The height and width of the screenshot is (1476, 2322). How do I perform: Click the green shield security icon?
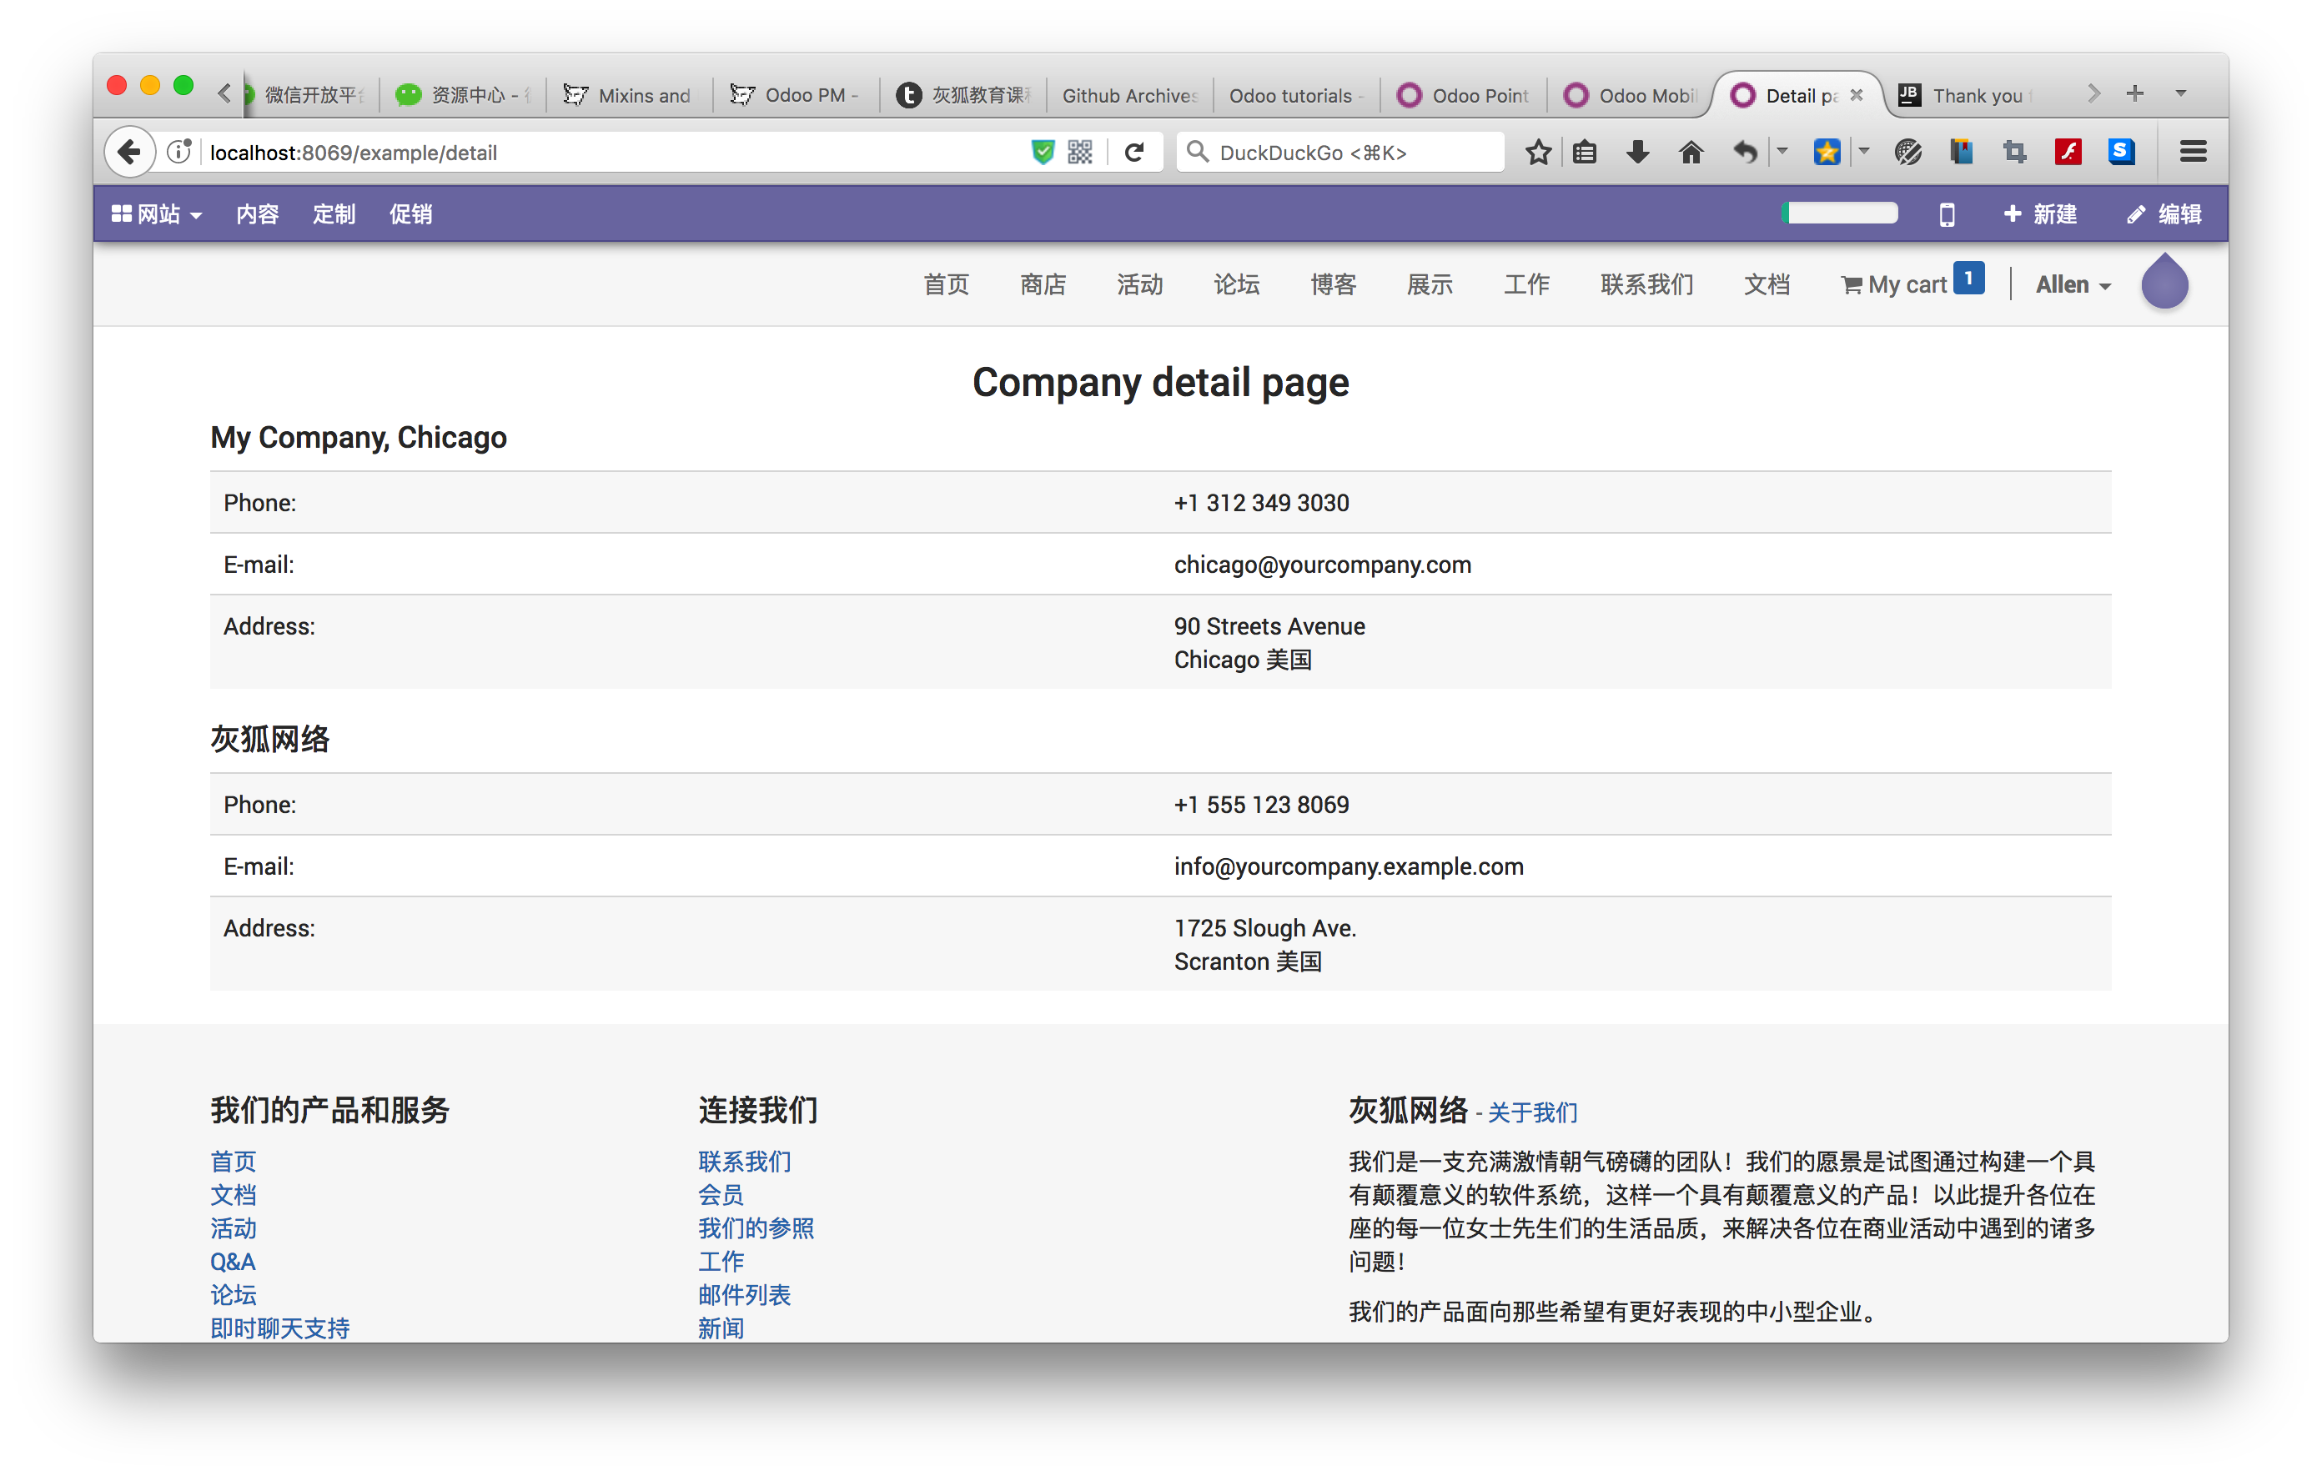click(x=1043, y=153)
